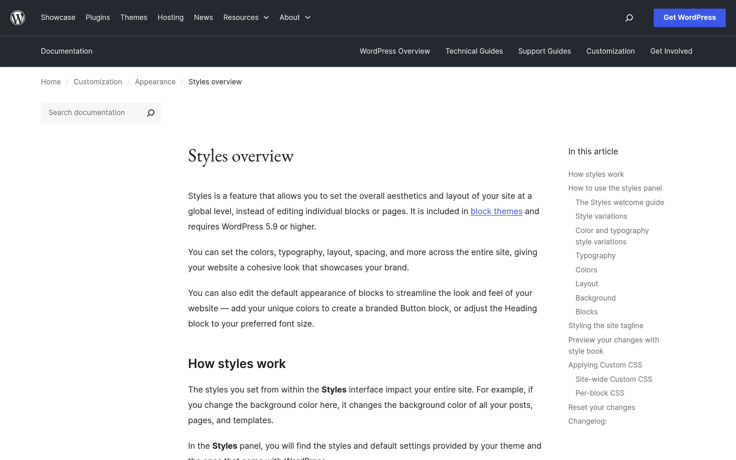Viewport: 736px width, 460px height.
Task: Jump to Per-block CSS section
Action: point(600,393)
